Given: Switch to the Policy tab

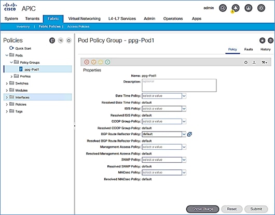Looking at the screenshot, I should click(232, 49).
